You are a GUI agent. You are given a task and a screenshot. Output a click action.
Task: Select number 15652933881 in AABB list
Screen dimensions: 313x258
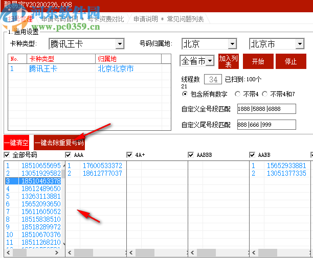coord(286,166)
